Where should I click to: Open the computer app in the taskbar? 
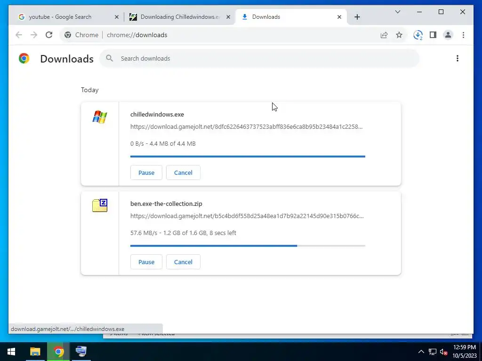pyautogui.click(x=81, y=352)
